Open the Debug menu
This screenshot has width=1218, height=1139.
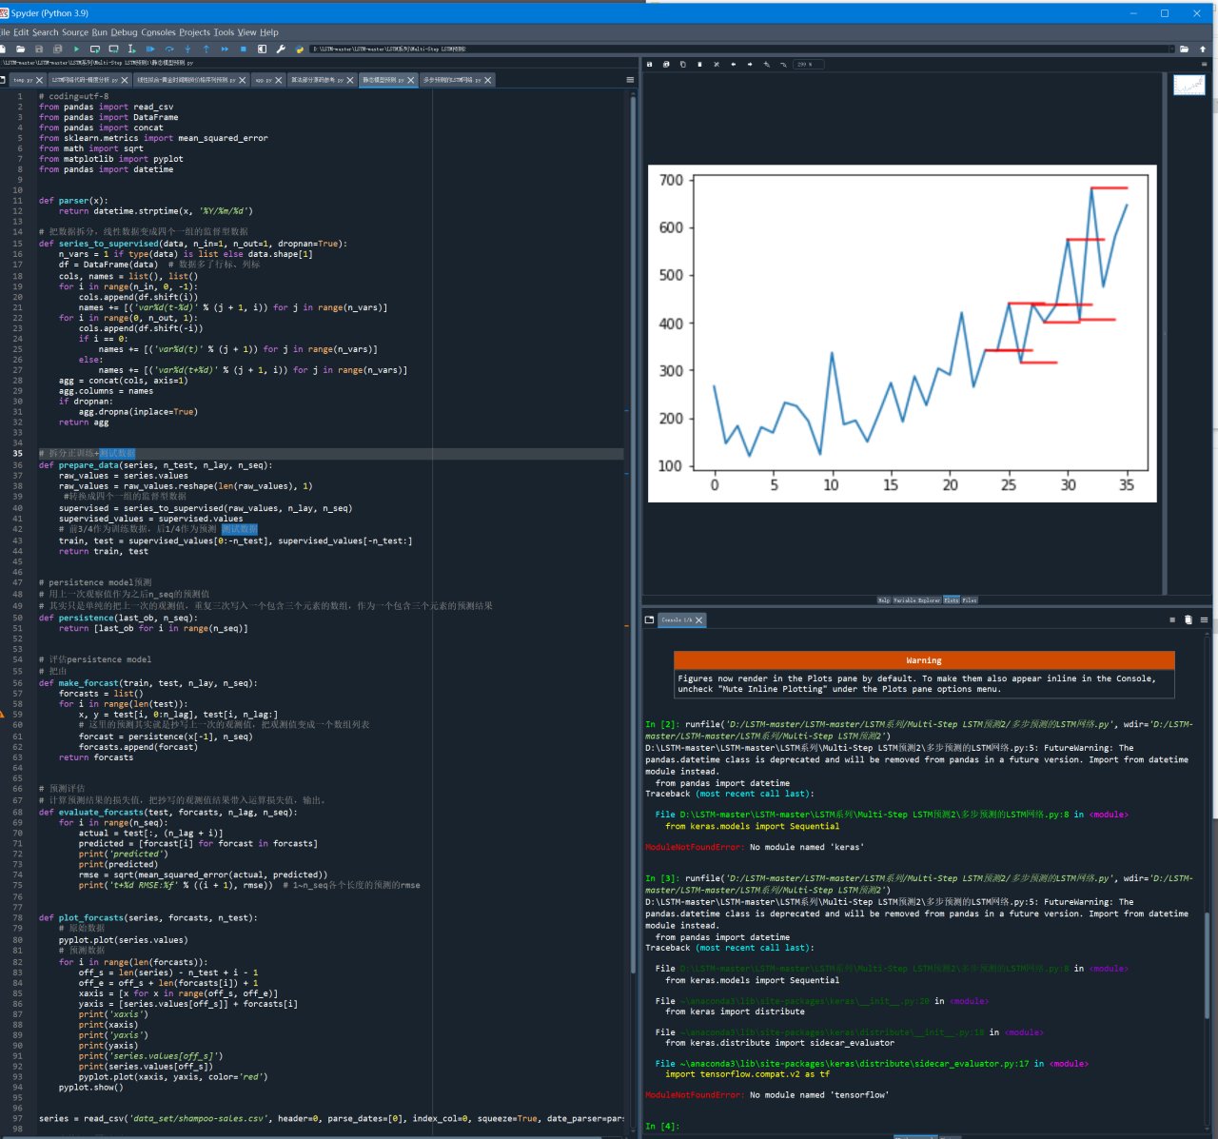pos(124,32)
